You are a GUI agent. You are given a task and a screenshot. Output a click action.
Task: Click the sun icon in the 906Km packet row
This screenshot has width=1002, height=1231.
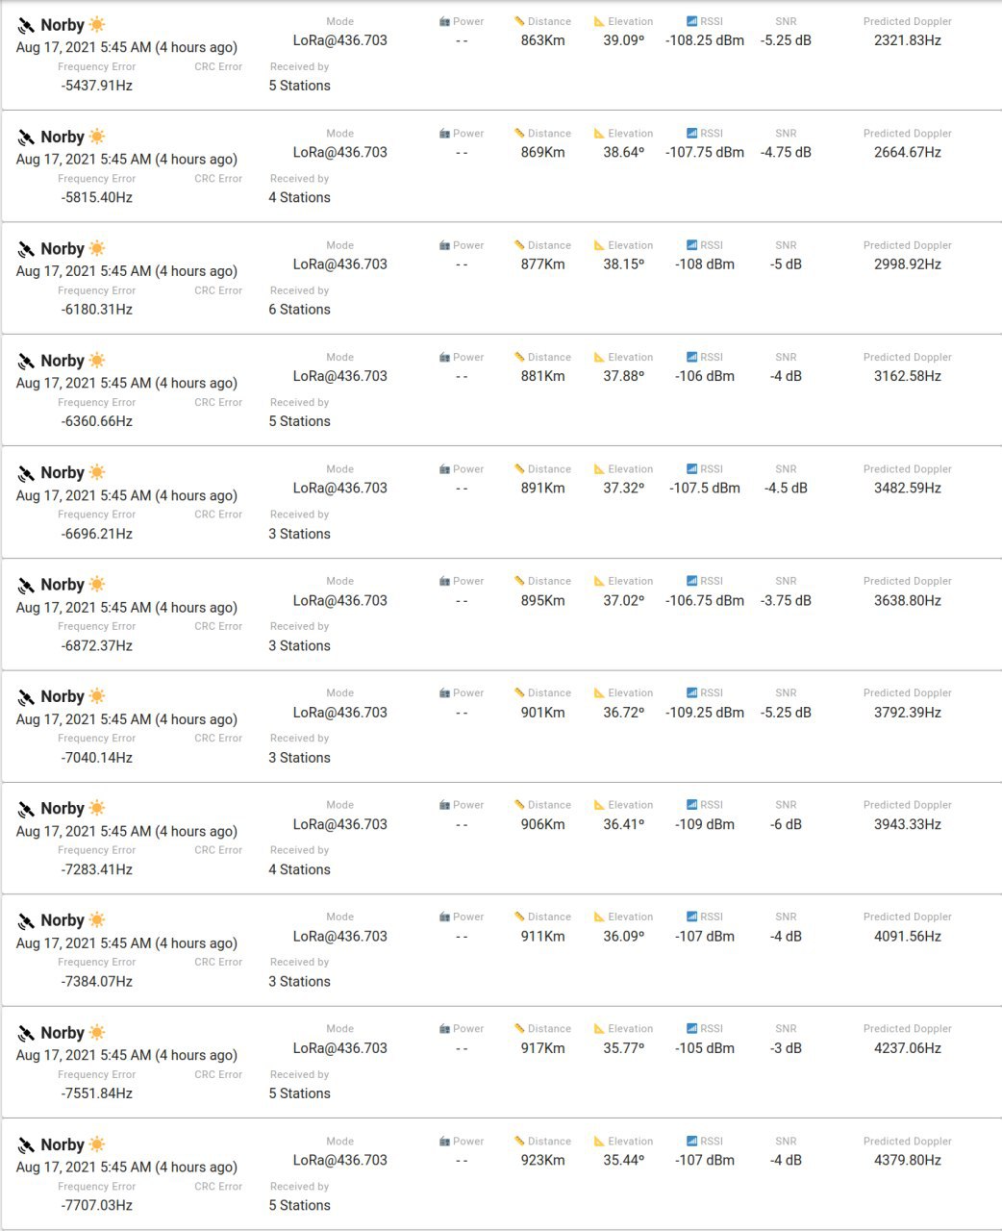tap(97, 808)
